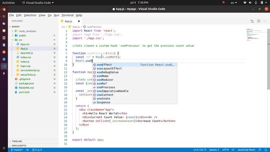This screenshot has width=270, height=152.
Task: Open the Terminal menu
Action: [x=67, y=15]
